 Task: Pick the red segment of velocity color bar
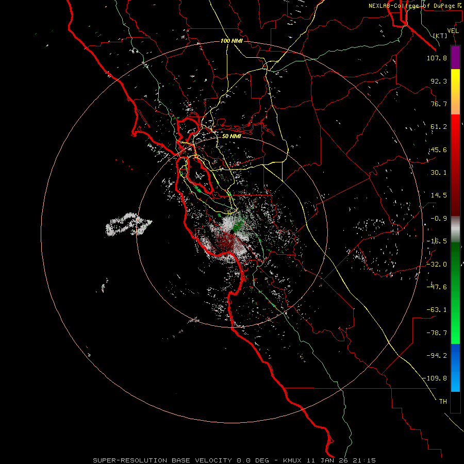455,165
